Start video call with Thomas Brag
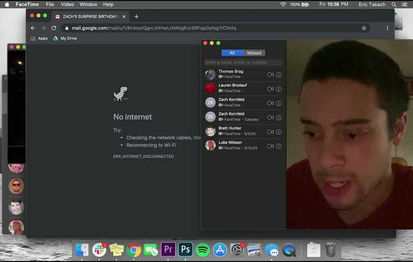 point(270,75)
